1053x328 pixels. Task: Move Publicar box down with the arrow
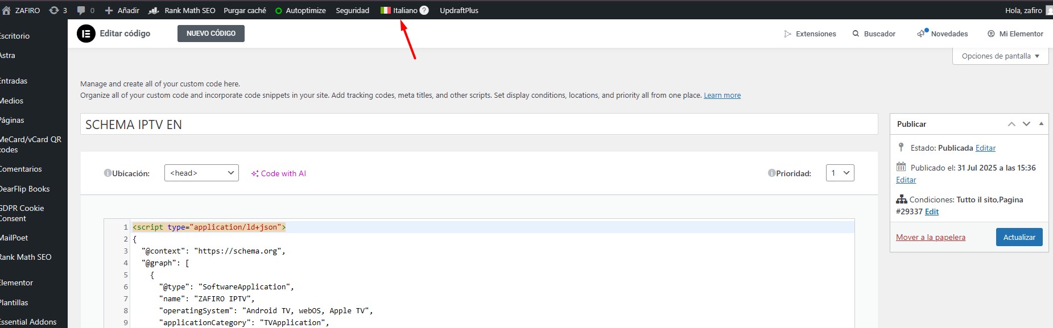tap(1026, 124)
